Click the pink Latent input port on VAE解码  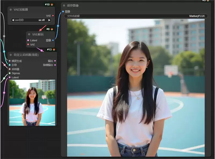click(28, 40)
